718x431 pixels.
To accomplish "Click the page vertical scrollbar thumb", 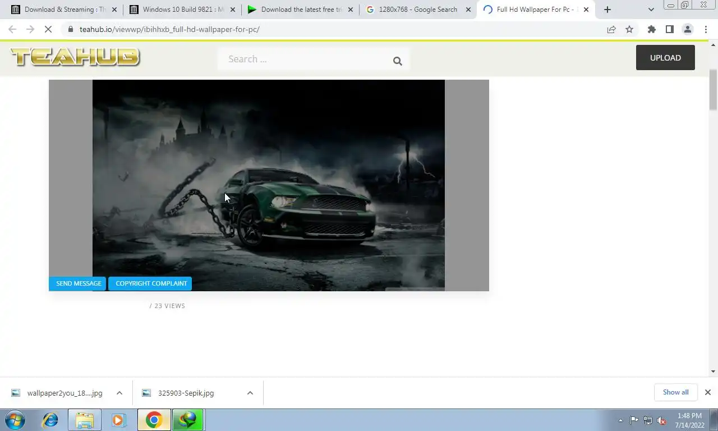I will click(x=713, y=90).
